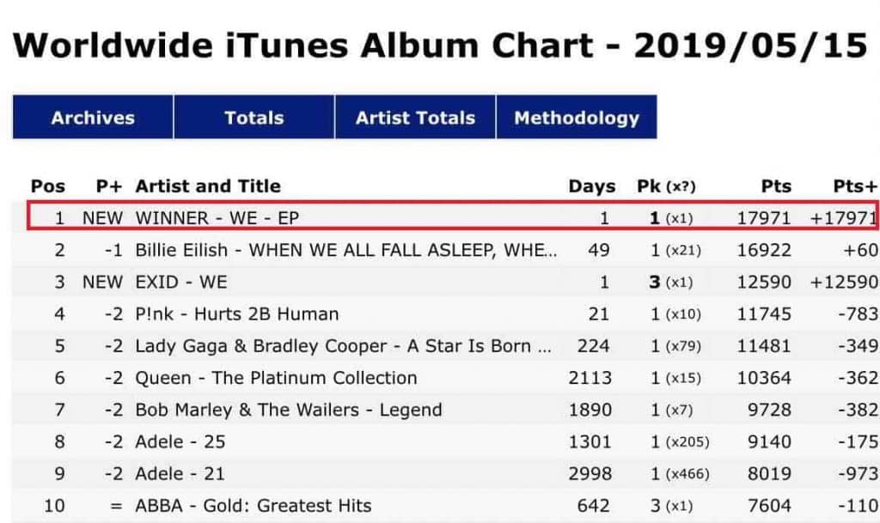This screenshot has height=523, width=880.
Task: Open the Archives tab
Action: pyautogui.click(x=93, y=118)
